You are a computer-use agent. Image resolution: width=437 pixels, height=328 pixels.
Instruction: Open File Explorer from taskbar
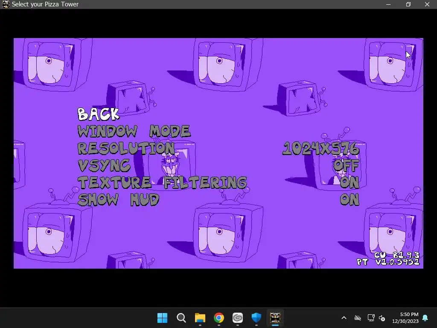tap(200, 318)
